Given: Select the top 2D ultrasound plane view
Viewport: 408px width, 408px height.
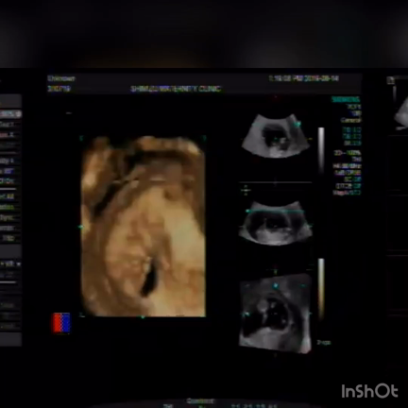Looking at the screenshot, I should 275,136.
